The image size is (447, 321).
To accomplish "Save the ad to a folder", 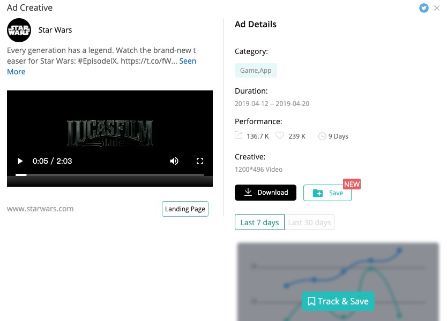I will pos(327,193).
